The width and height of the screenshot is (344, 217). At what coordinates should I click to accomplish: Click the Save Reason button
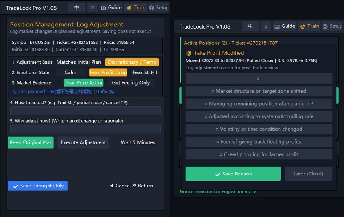(233, 174)
